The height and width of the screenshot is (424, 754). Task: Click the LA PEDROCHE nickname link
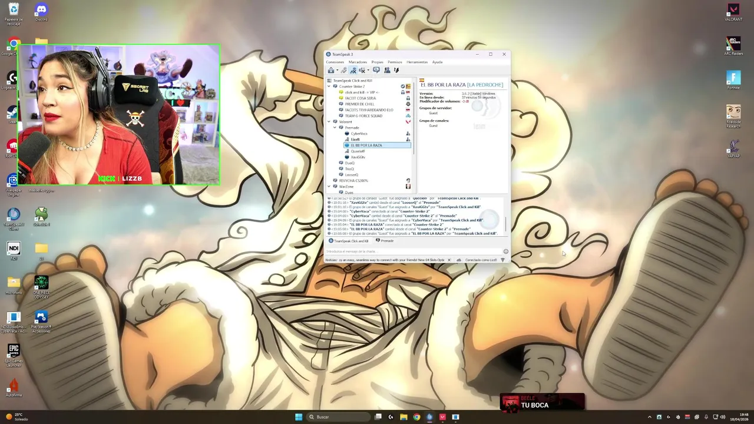click(485, 85)
